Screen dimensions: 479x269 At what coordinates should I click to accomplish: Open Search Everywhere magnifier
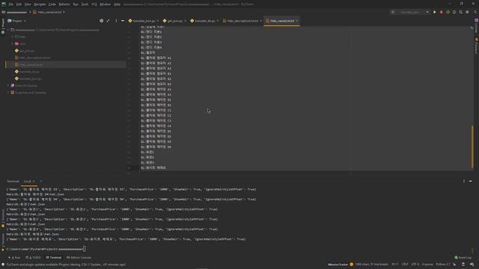[x=475, y=12]
